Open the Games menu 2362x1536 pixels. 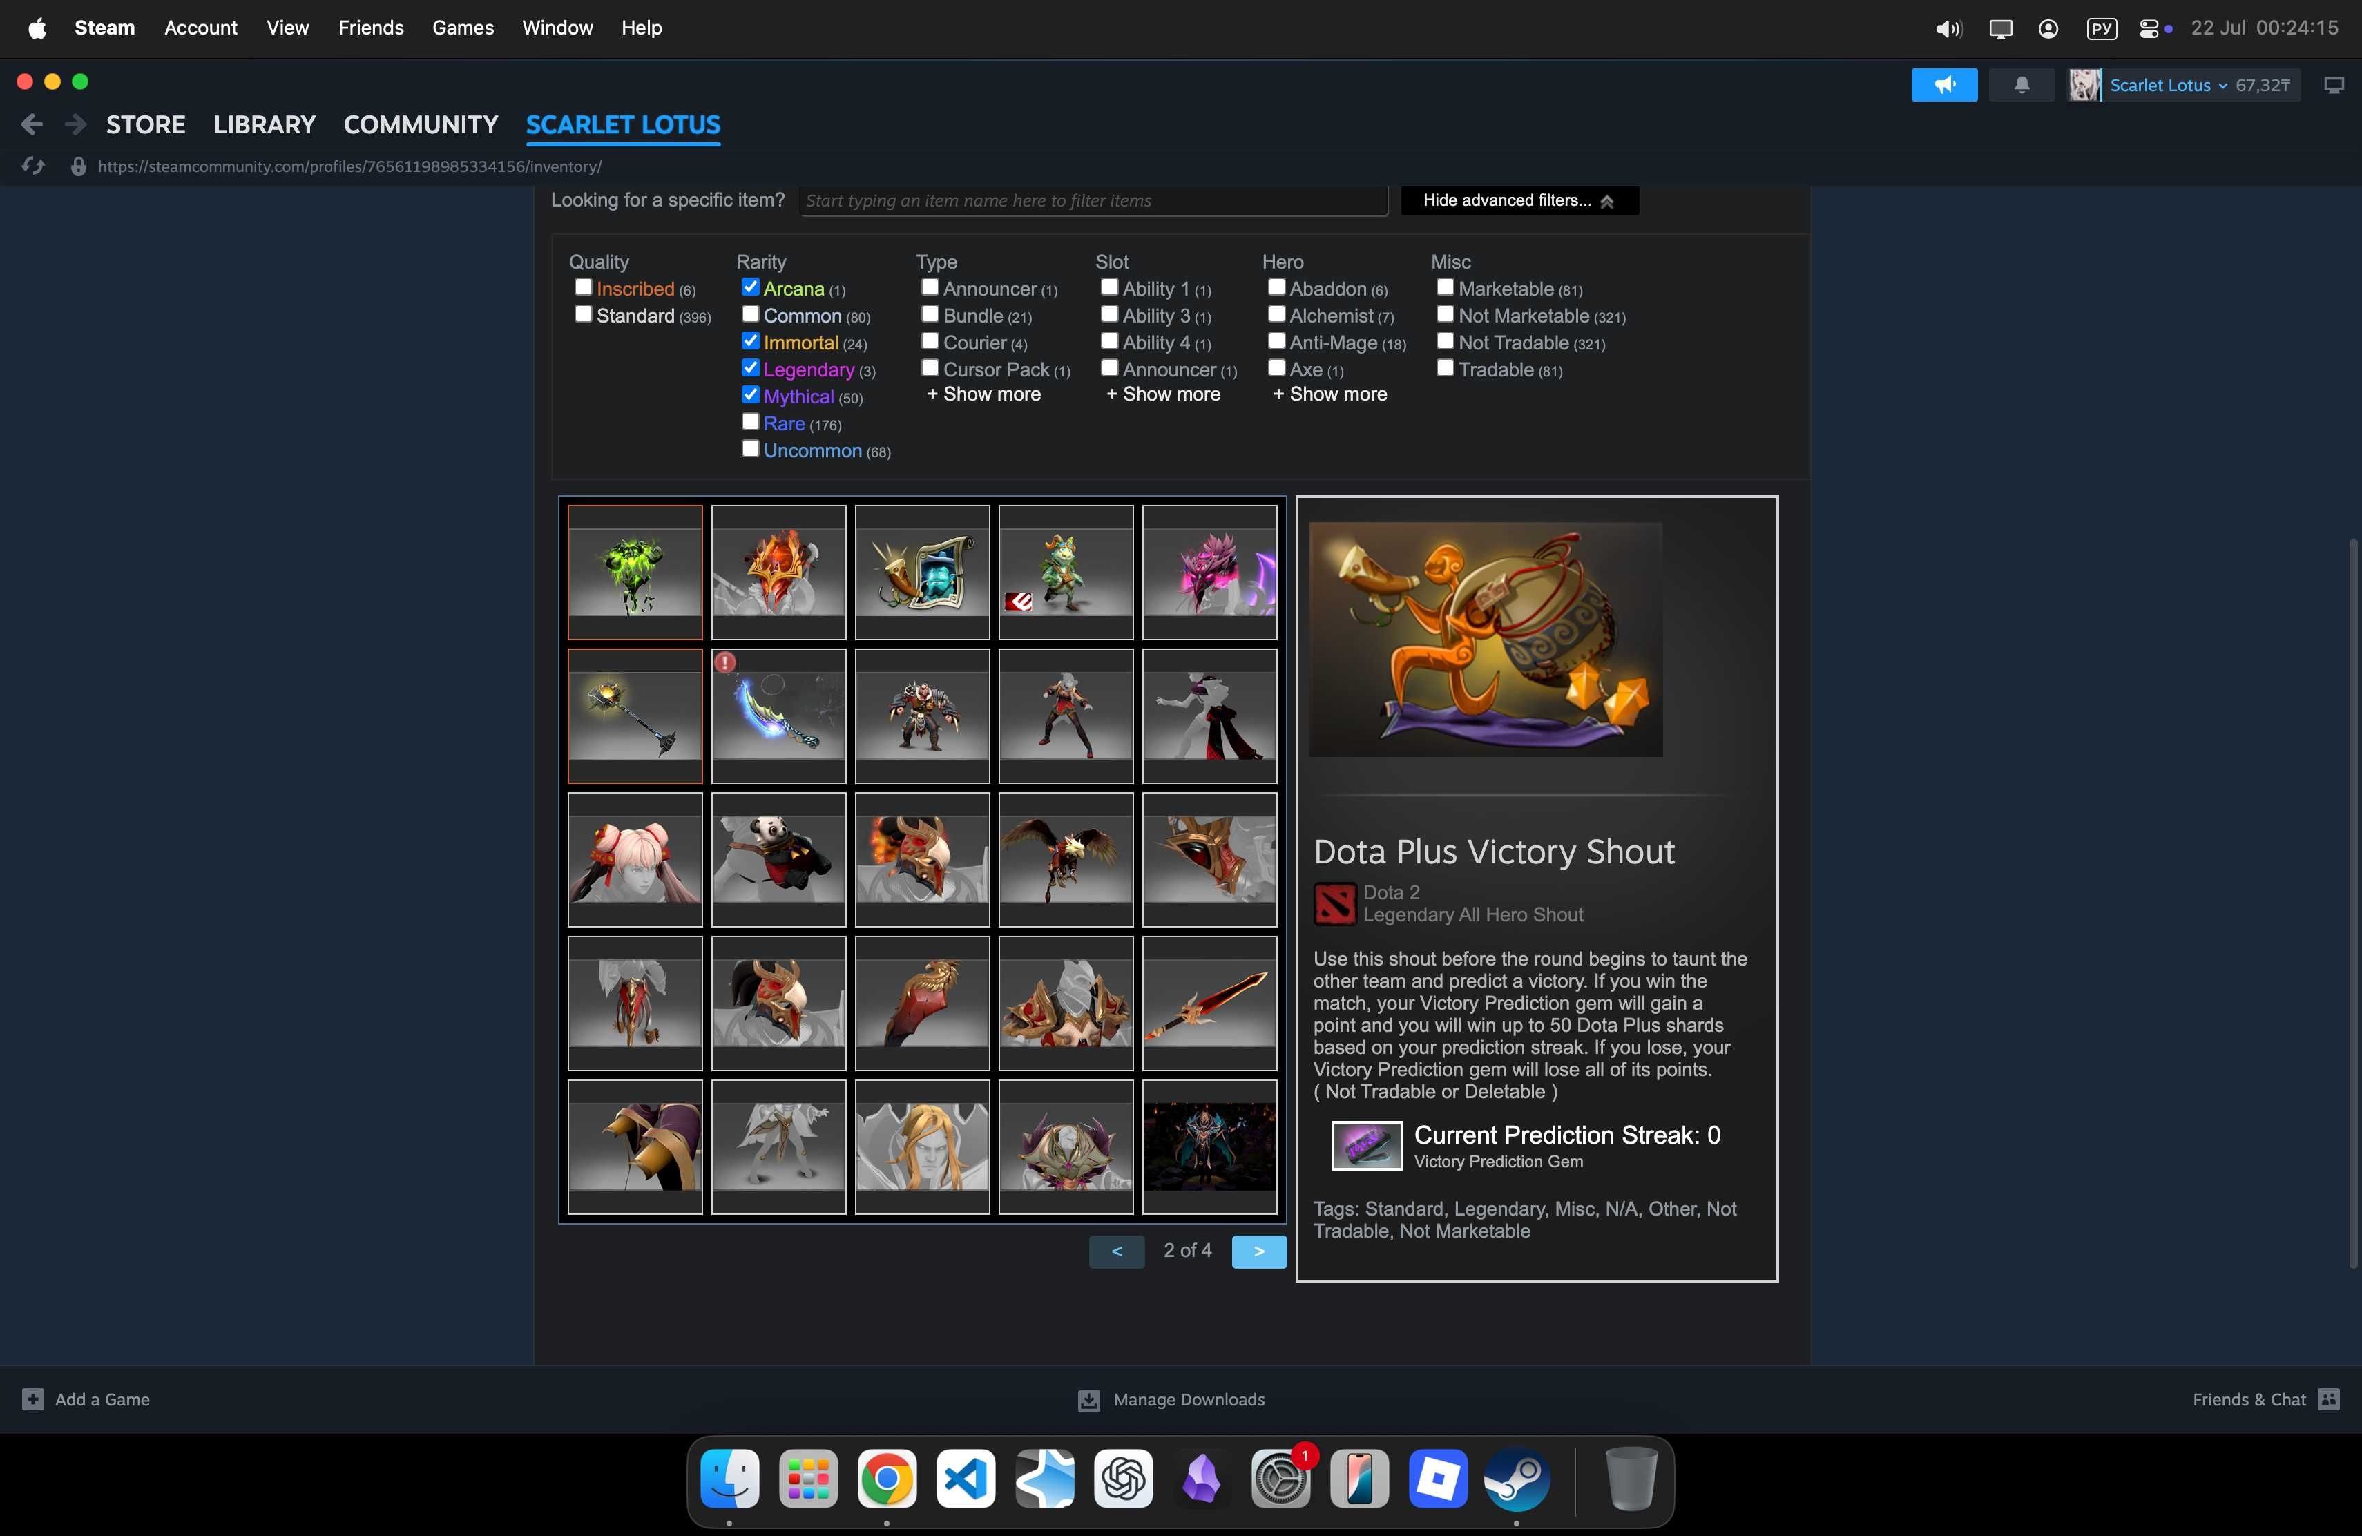463,28
